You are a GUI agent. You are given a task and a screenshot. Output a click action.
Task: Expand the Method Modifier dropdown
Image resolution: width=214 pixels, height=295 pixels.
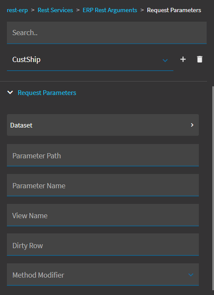click(103, 275)
